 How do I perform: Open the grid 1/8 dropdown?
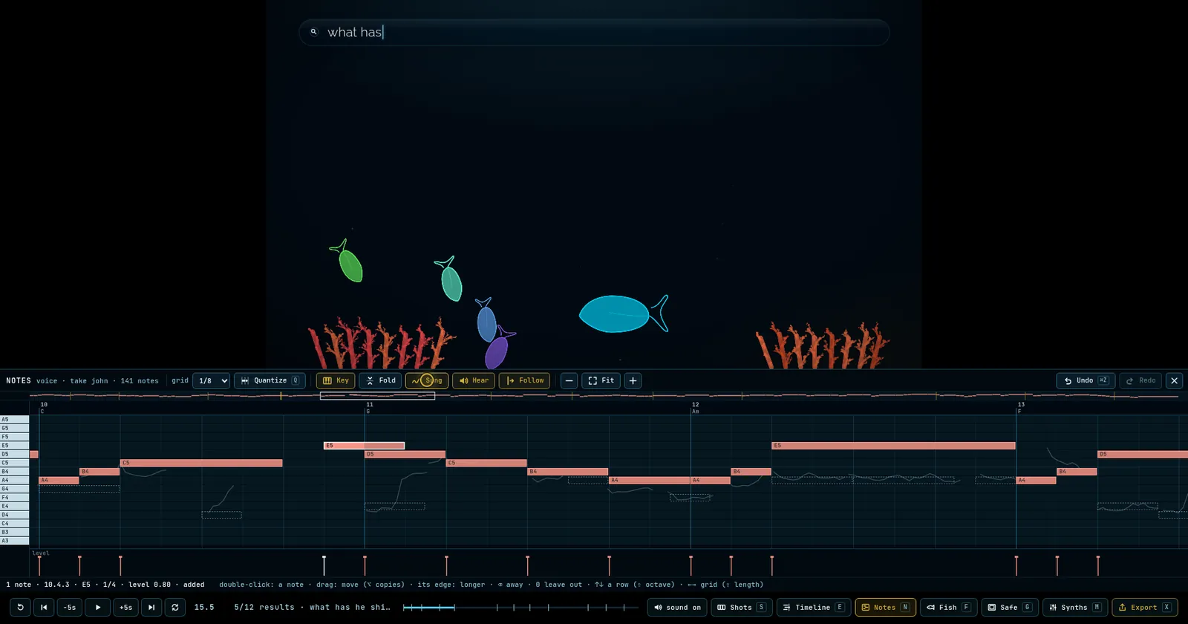211,380
